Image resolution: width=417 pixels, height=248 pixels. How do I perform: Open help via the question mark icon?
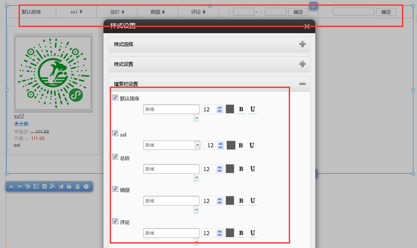86,187
